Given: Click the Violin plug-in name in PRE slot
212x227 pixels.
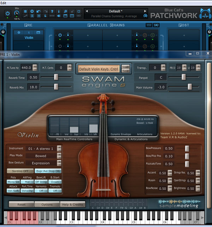Looking at the screenshot, I should (x=29, y=37).
